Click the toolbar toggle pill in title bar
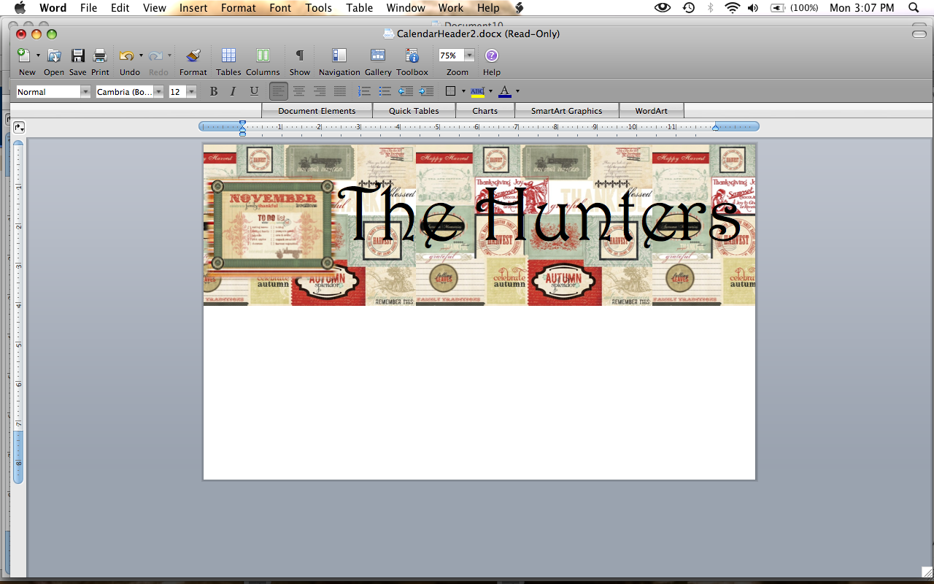The image size is (934, 584). 919,34
